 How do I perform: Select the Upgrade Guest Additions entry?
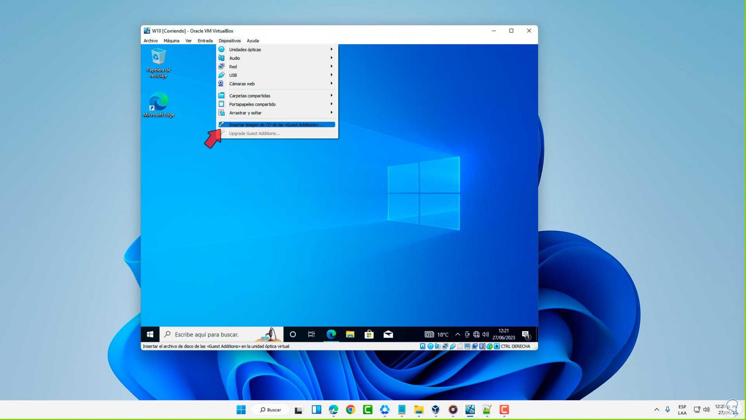(x=277, y=133)
